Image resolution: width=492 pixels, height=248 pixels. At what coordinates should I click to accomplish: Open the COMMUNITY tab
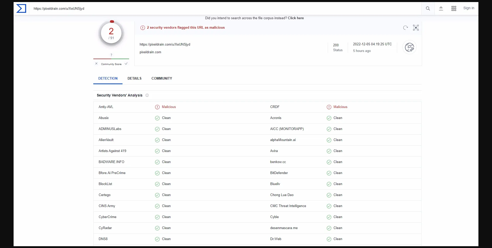click(x=162, y=78)
